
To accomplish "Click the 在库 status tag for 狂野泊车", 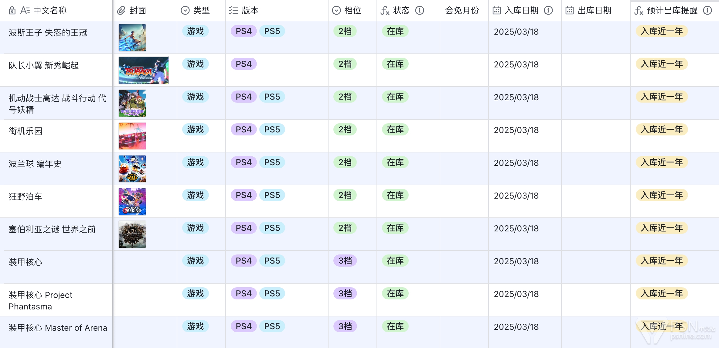I will 395,195.
